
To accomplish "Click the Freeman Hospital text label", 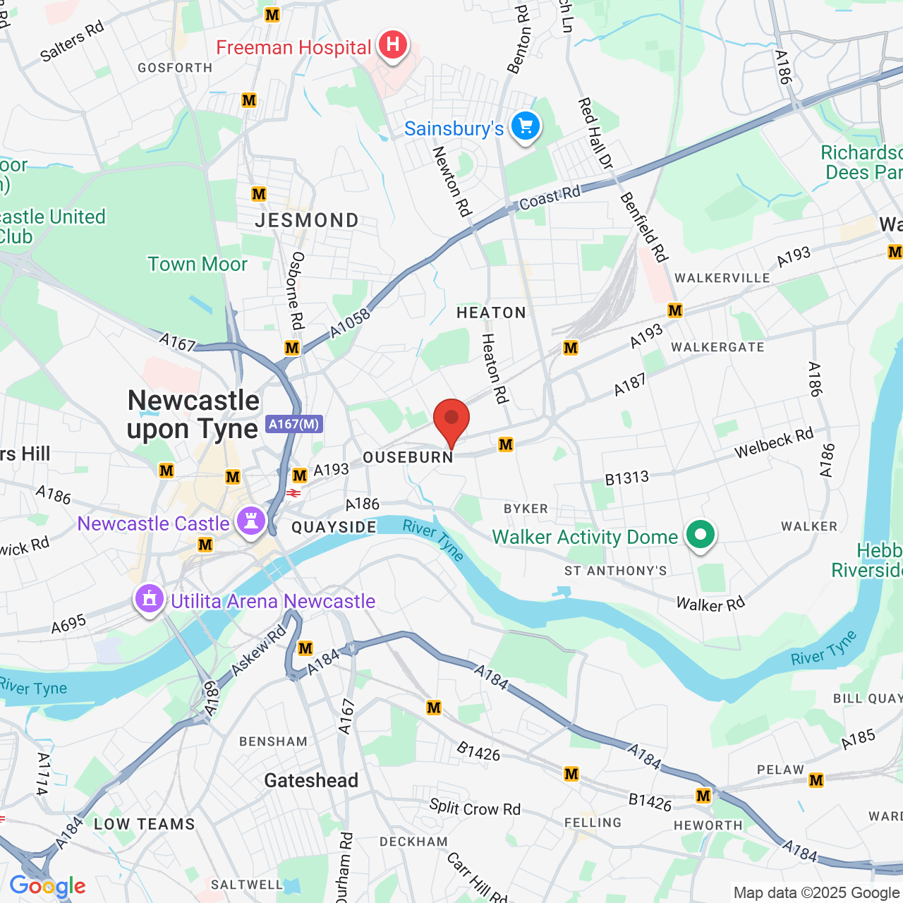I will tap(293, 47).
